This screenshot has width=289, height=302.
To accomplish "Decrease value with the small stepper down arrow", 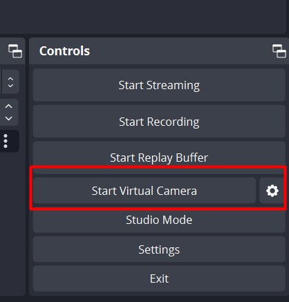I will (10, 86).
